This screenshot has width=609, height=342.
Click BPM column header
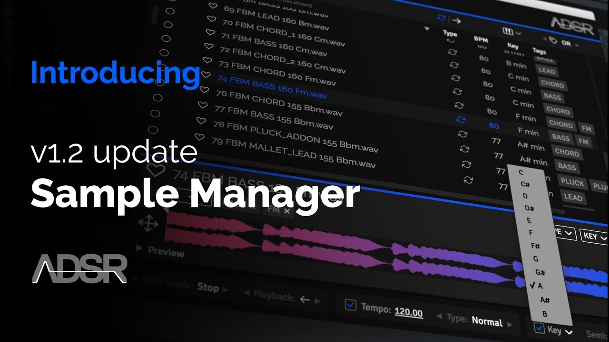pyautogui.click(x=481, y=40)
